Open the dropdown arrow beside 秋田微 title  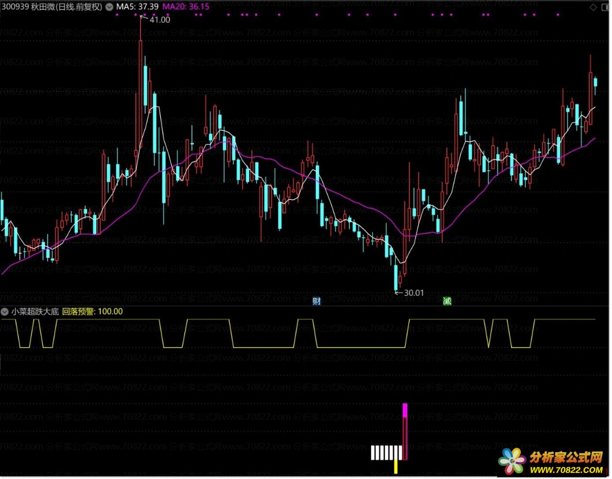pos(109,7)
